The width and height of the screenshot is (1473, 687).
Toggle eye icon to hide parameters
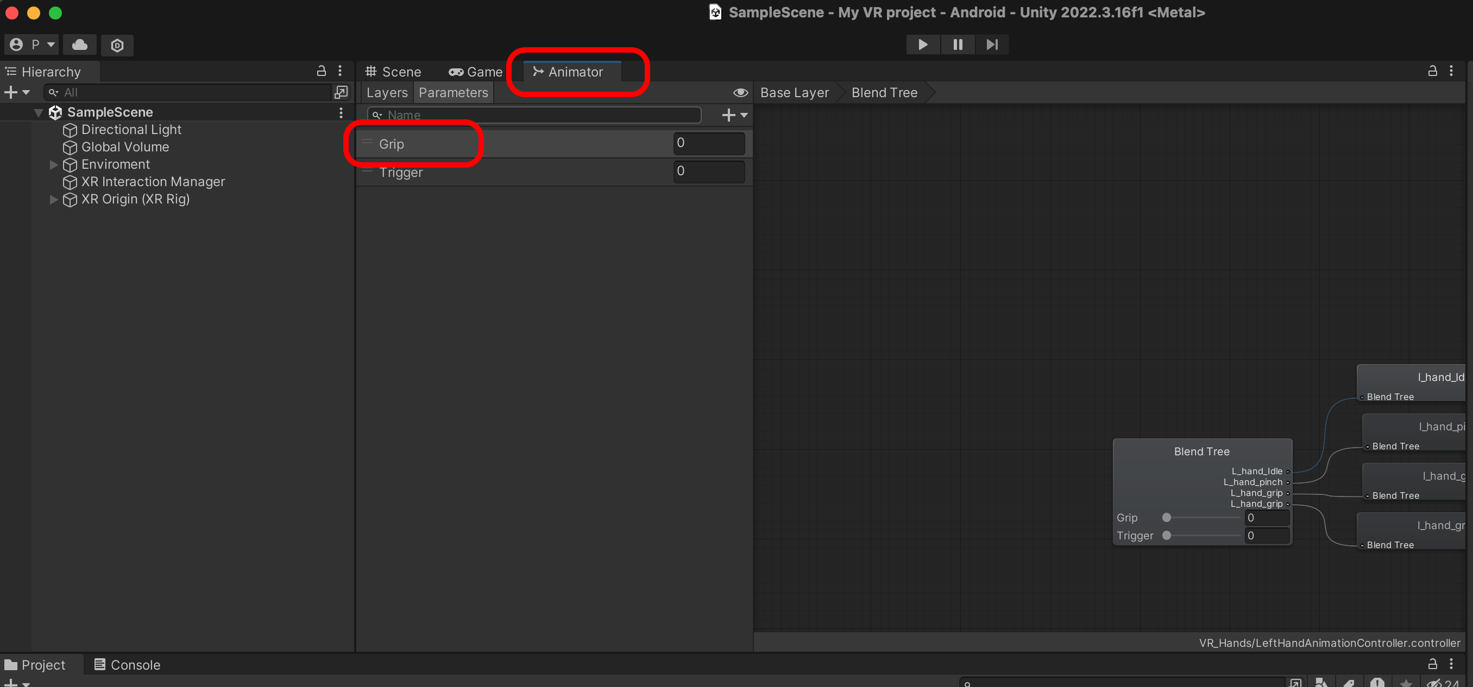pyautogui.click(x=740, y=92)
